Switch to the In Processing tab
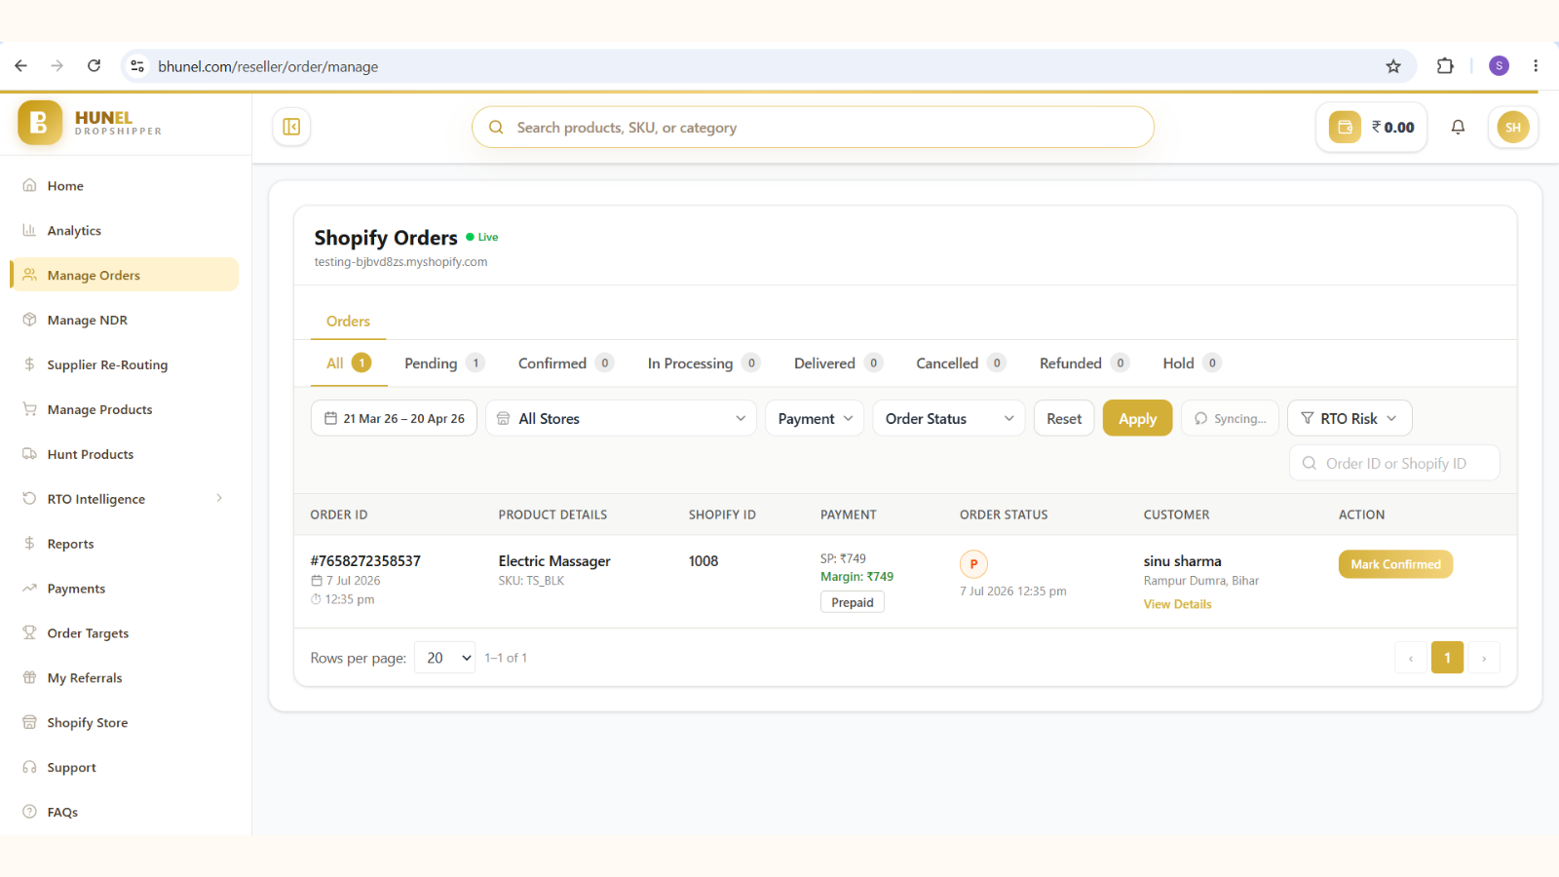 coord(703,363)
